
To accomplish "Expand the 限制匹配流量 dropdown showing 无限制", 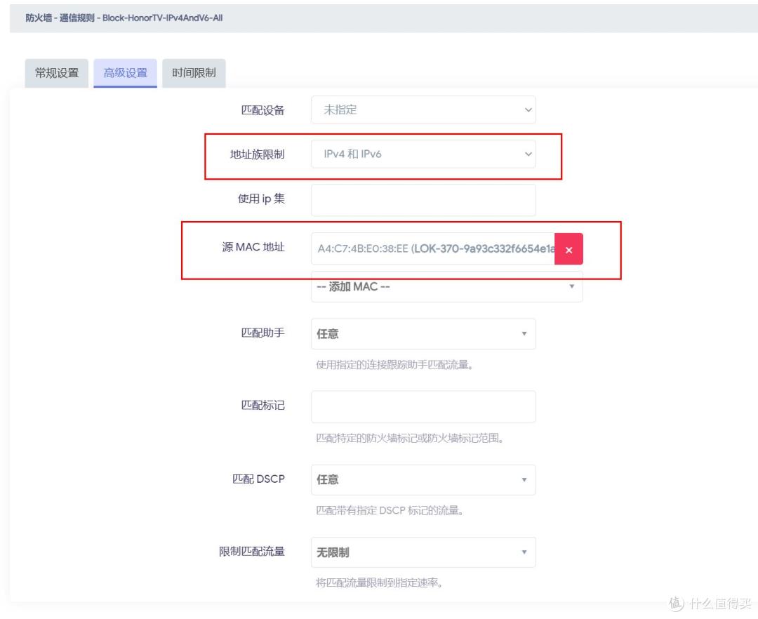I will coord(423,552).
